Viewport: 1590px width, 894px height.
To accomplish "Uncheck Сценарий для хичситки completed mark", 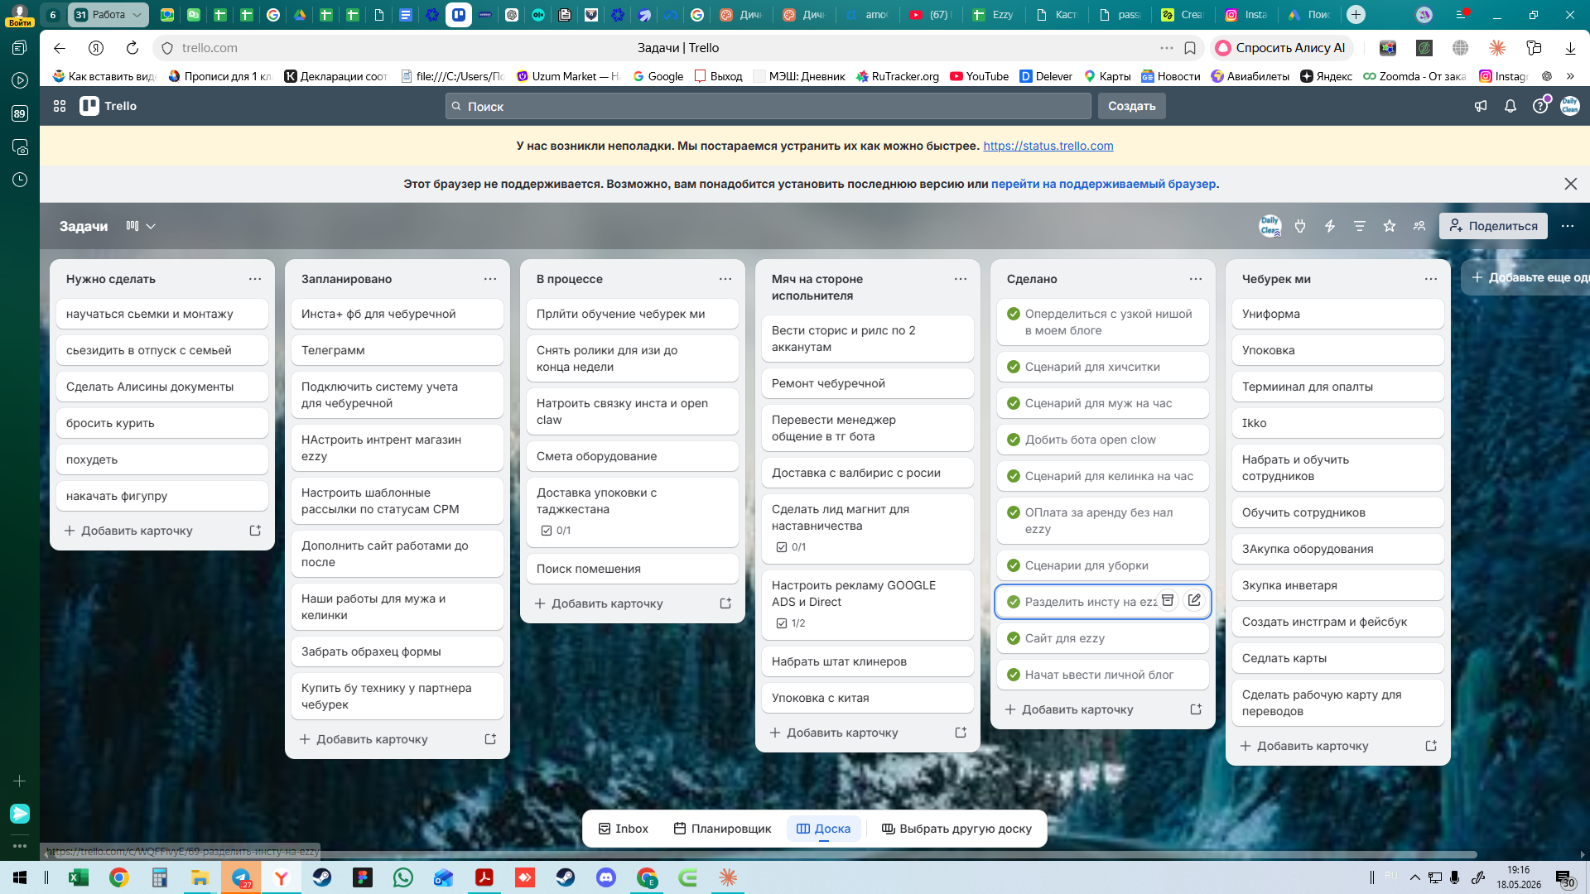I will pos(1014,367).
